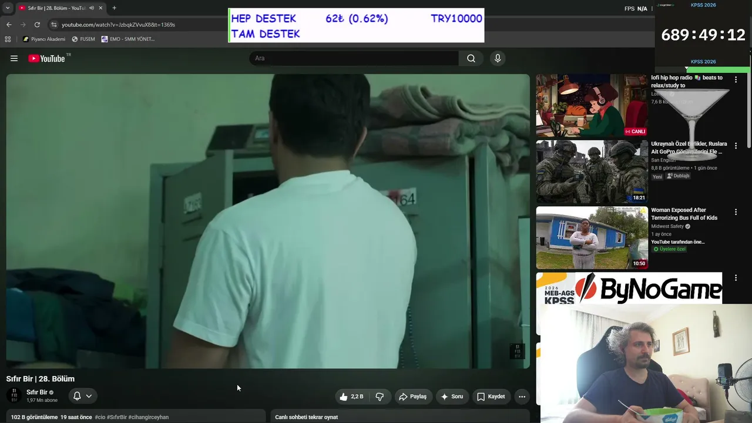Open options menu beside the KPSS video
752x423 pixels.
coord(736,277)
